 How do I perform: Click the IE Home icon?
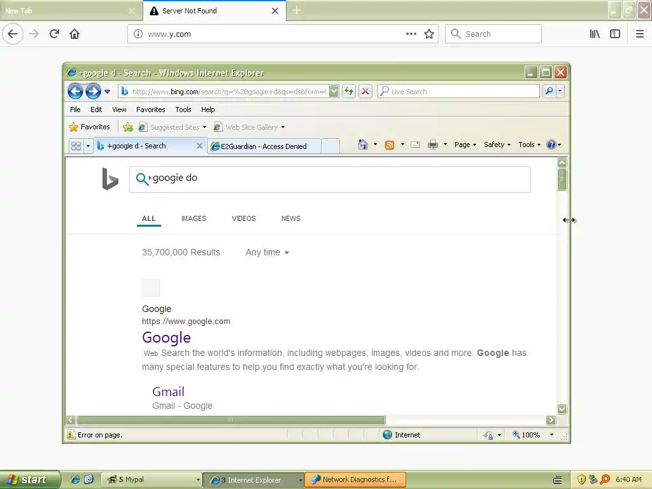[362, 145]
